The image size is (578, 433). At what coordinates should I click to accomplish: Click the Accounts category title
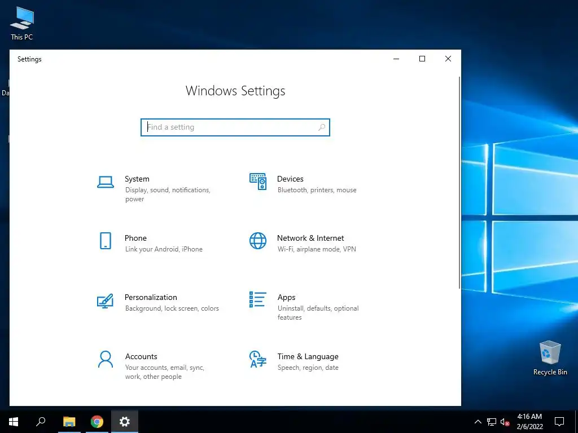point(141,356)
